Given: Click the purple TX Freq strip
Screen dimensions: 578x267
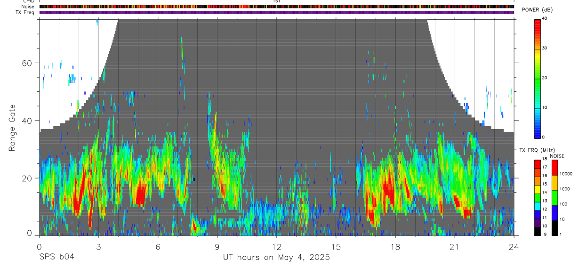Looking at the screenshot, I should point(276,12).
